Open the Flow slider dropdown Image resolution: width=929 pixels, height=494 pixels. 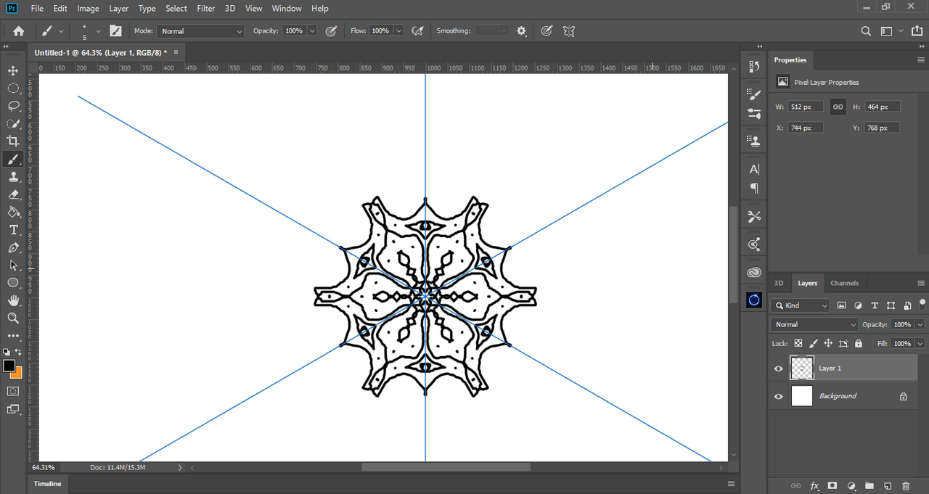398,31
